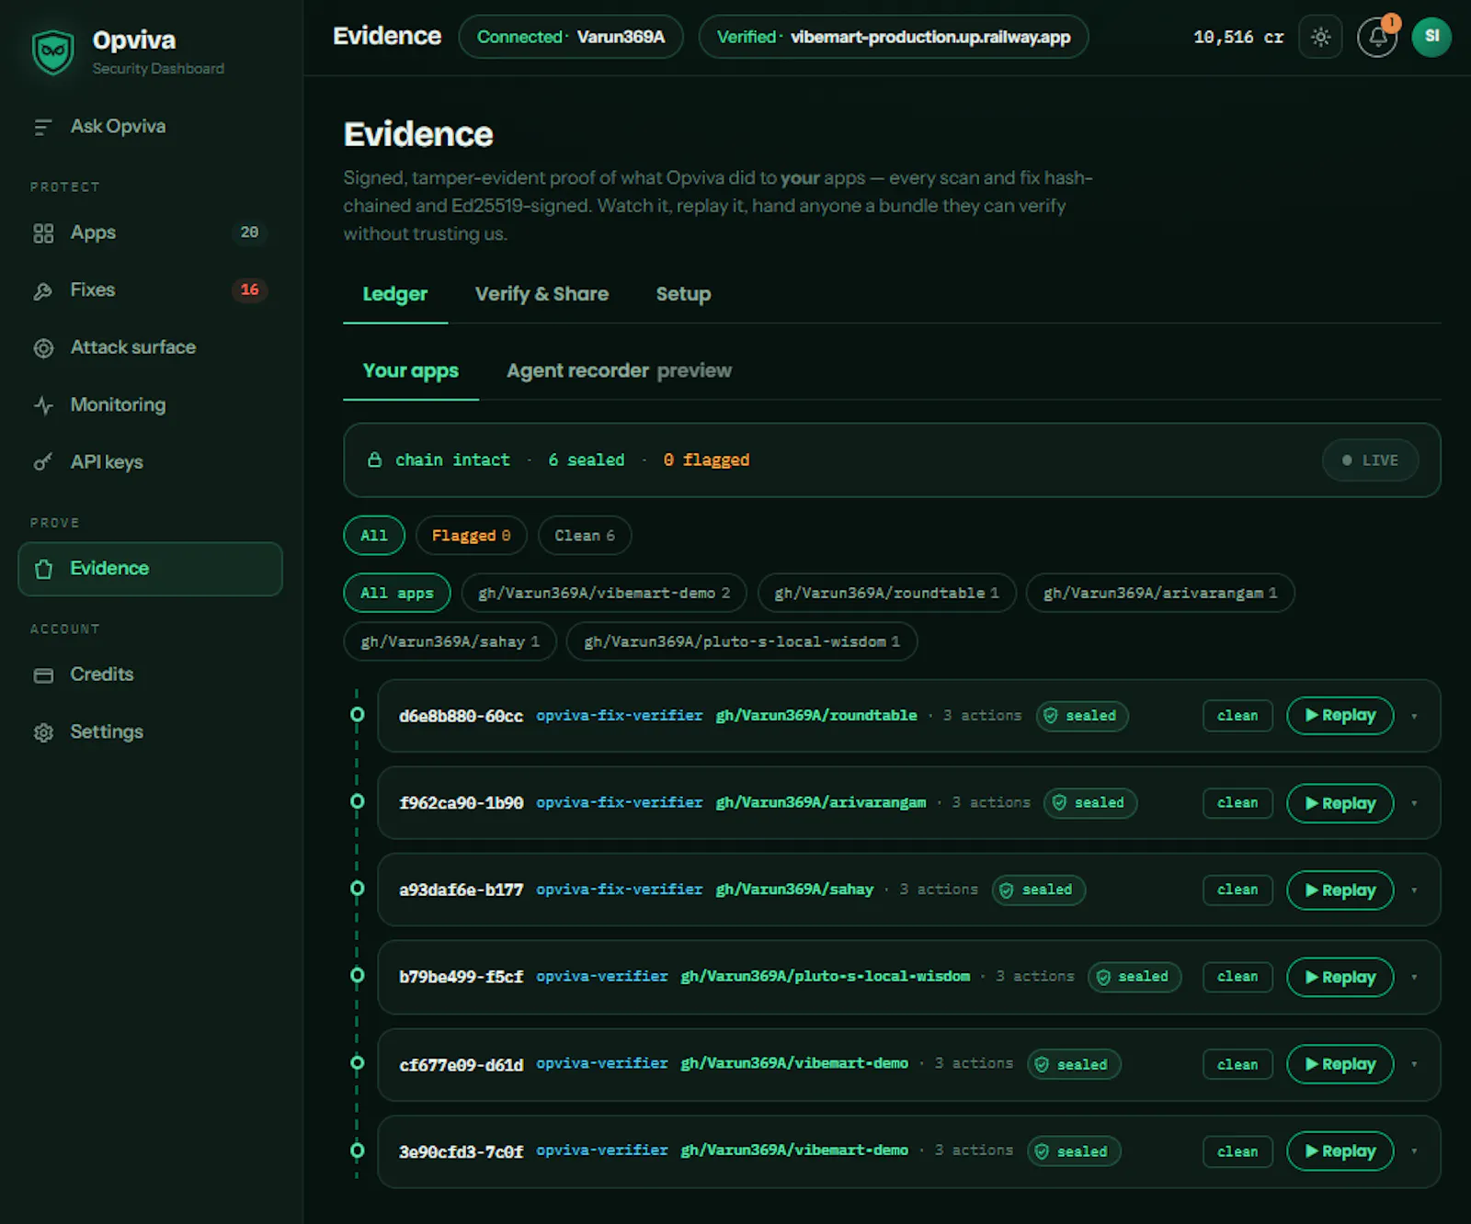1471x1224 pixels.
Task: Toggle the LIVE indicator button
Action: (1370, 460)
